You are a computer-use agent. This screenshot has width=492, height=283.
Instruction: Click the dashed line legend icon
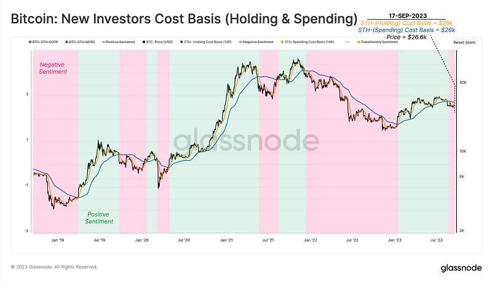347,42
